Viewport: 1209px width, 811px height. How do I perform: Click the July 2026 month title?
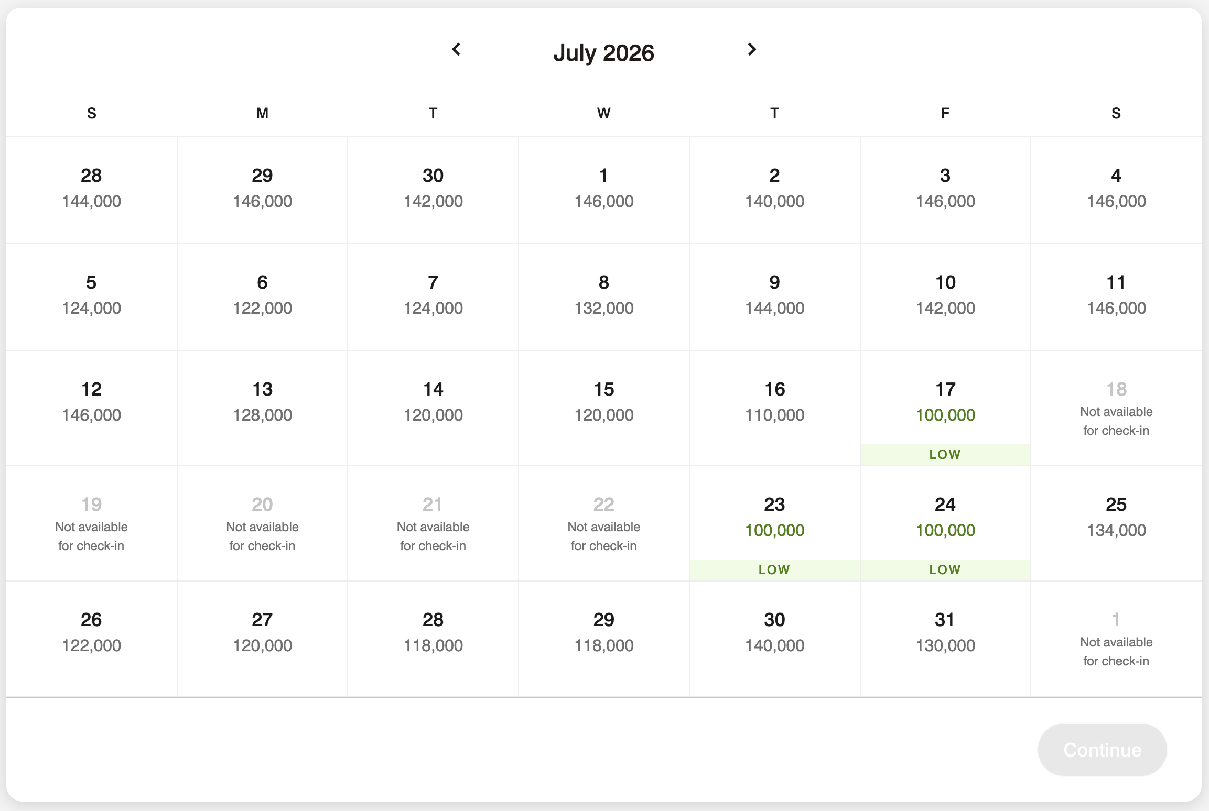coord(603,52)
